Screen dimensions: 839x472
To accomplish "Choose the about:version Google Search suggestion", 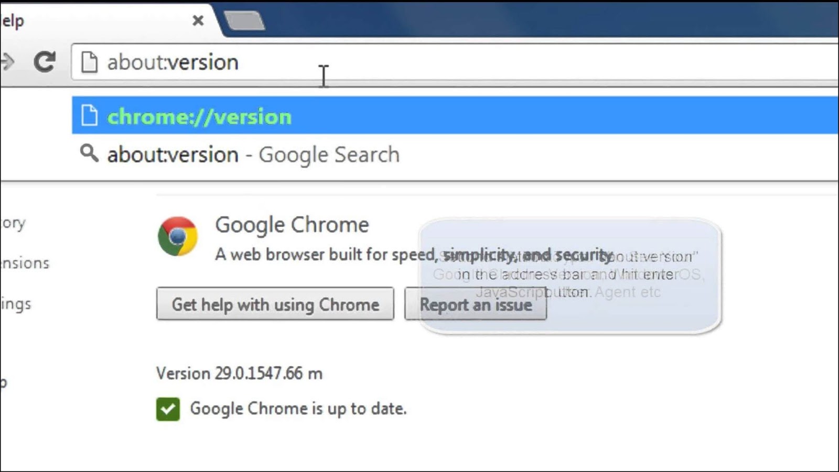I will click(253, 155).
